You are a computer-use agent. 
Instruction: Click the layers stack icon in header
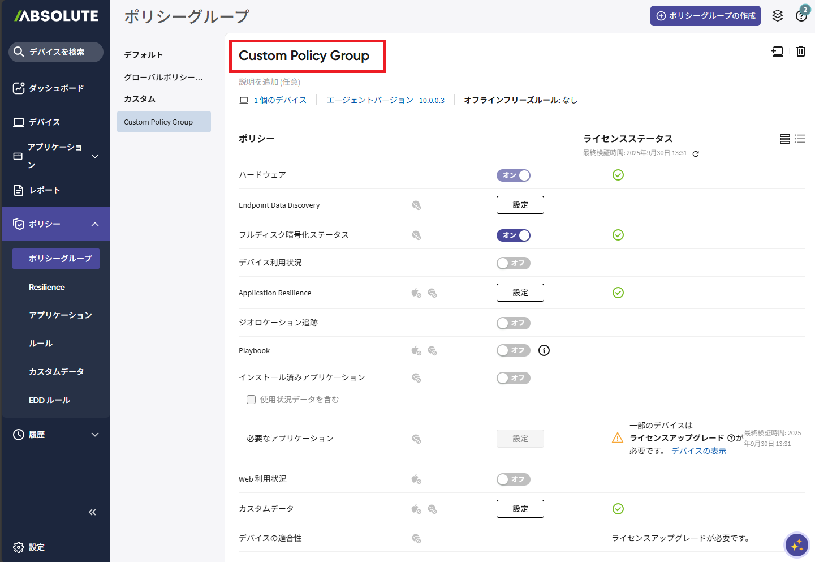(x=778, y=16)
